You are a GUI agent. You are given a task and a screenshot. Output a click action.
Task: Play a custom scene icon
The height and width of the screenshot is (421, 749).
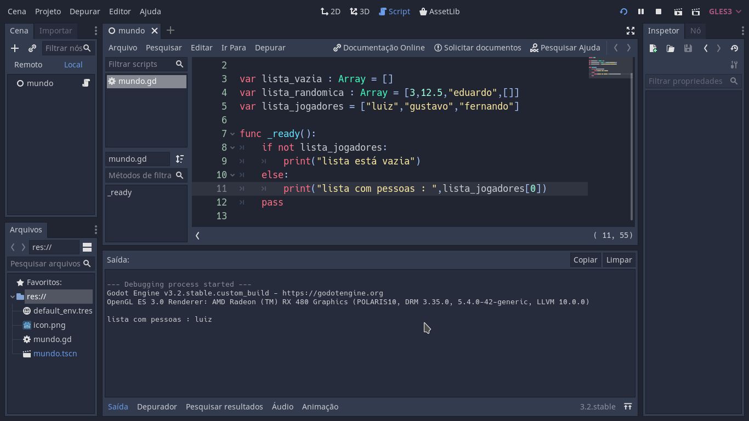pyautogui.click(x=696, y=12)
